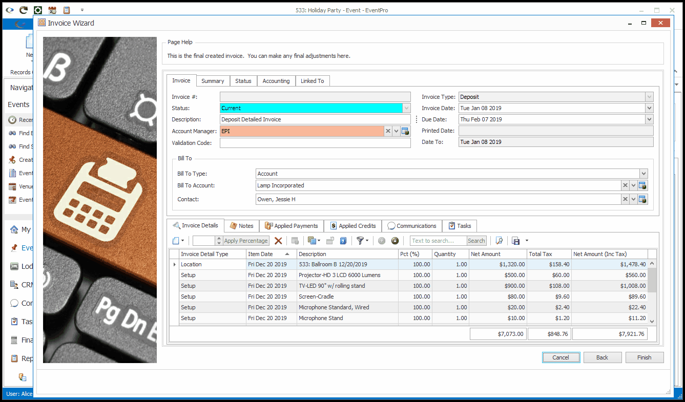Click the Apply Percentage button

pos(246,241)
